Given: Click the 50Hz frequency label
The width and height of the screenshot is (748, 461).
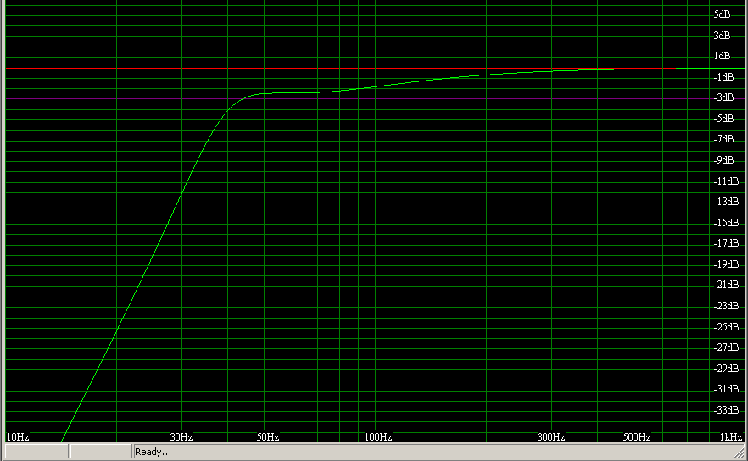Looking at the screenshot, I should [x=268, y=436].
